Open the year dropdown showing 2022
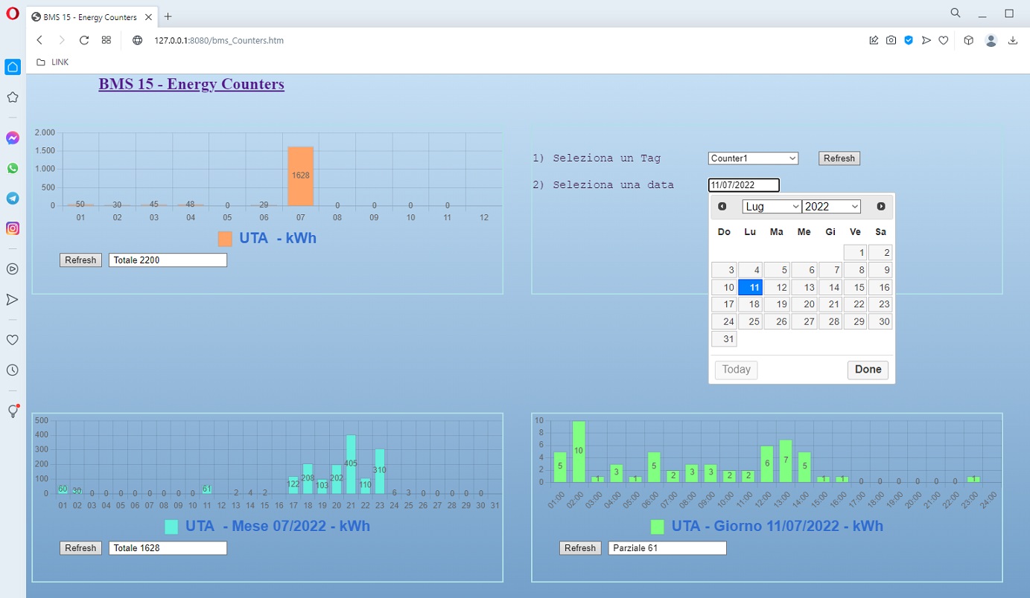Screen dimensions: 1030x598 point(831,207)
